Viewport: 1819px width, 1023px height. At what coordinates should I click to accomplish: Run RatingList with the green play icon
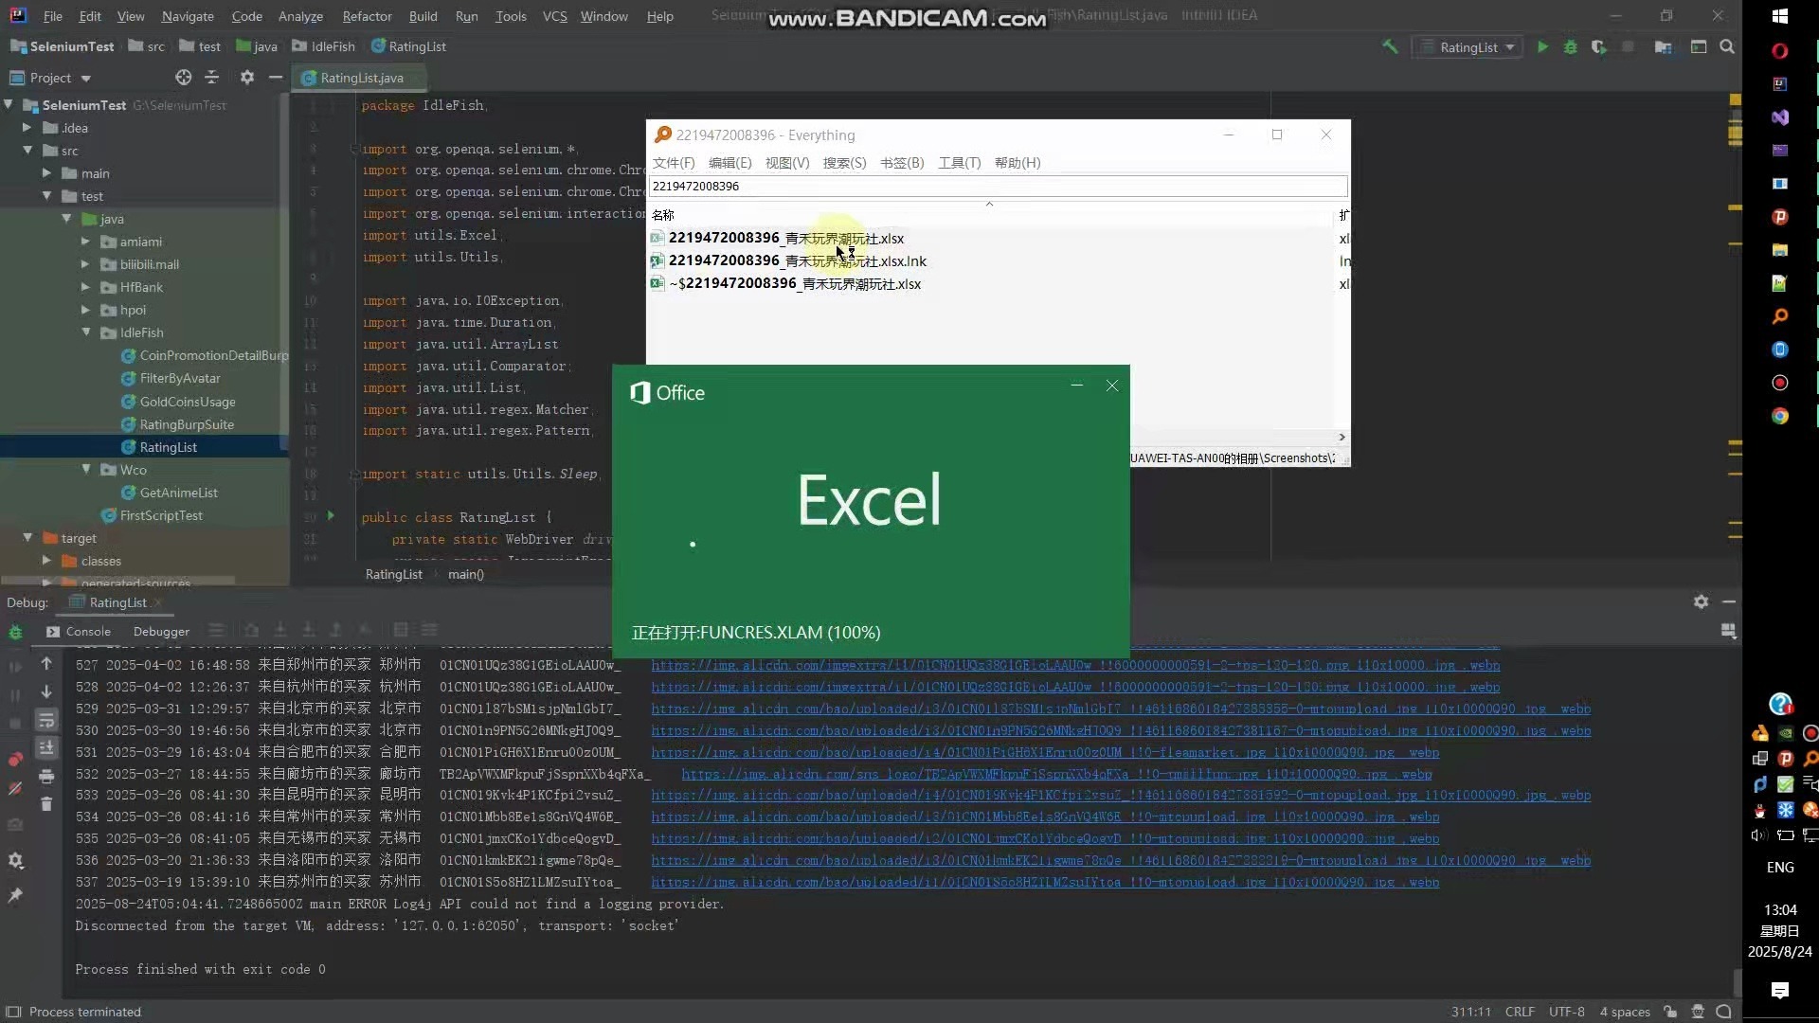pyautogui.click(x=1542, y=46)
